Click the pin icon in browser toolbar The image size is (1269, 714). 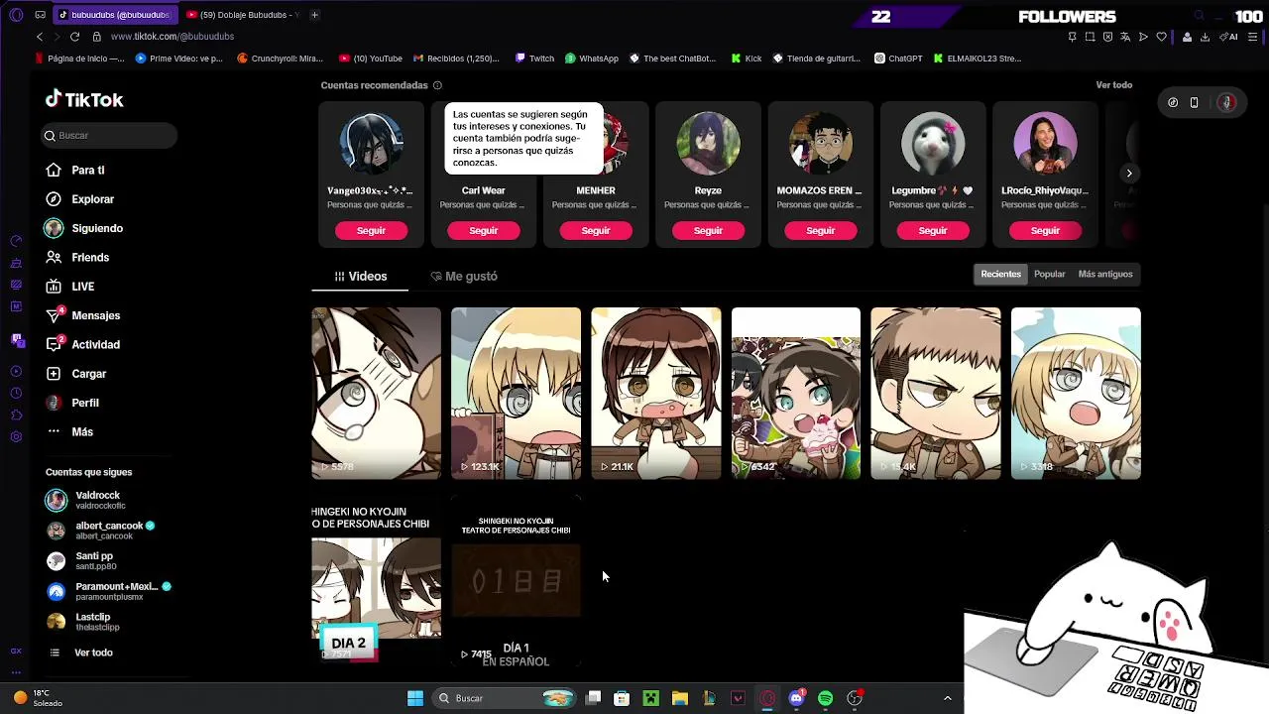pyautogui.click(x=1072, y=37)
